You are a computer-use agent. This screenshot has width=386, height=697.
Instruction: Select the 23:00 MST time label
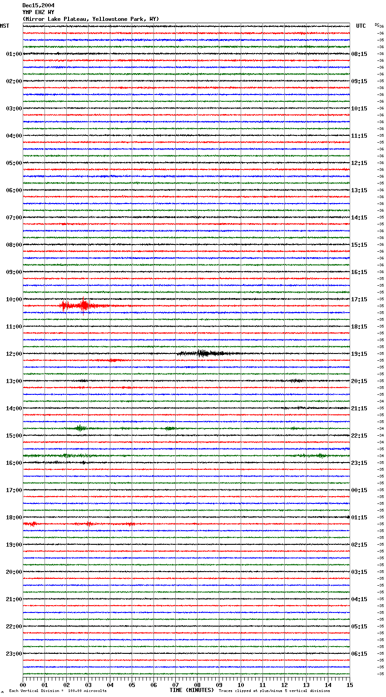click(14, 654)
